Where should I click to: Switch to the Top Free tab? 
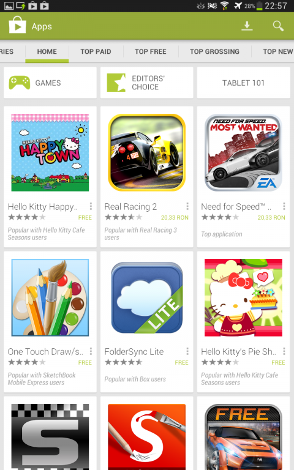point(151,51)
